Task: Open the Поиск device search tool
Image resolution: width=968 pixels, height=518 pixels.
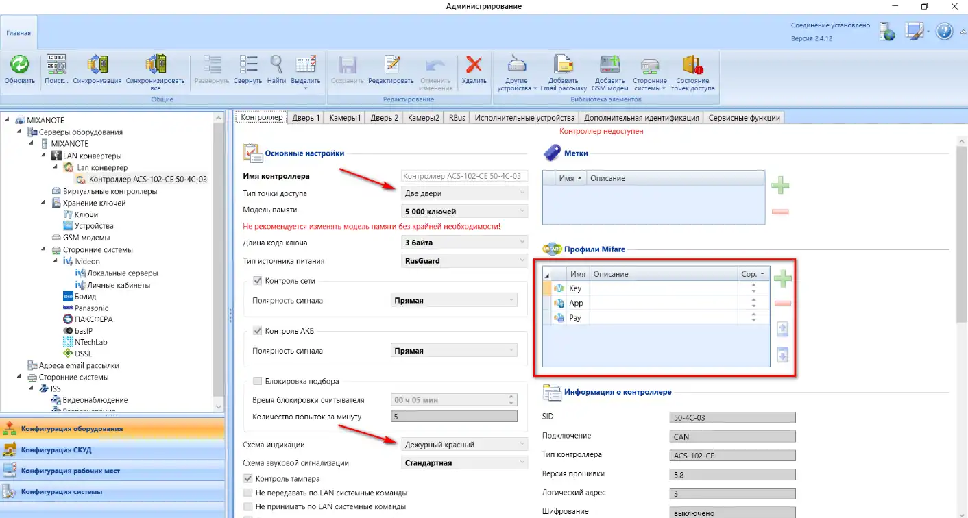Action: click(x=57, y=64)
